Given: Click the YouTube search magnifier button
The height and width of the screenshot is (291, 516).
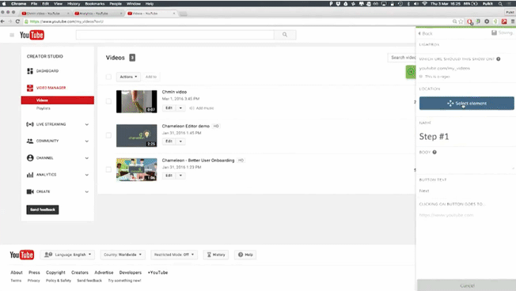Looking at the screenshot, I should (285, 35).
